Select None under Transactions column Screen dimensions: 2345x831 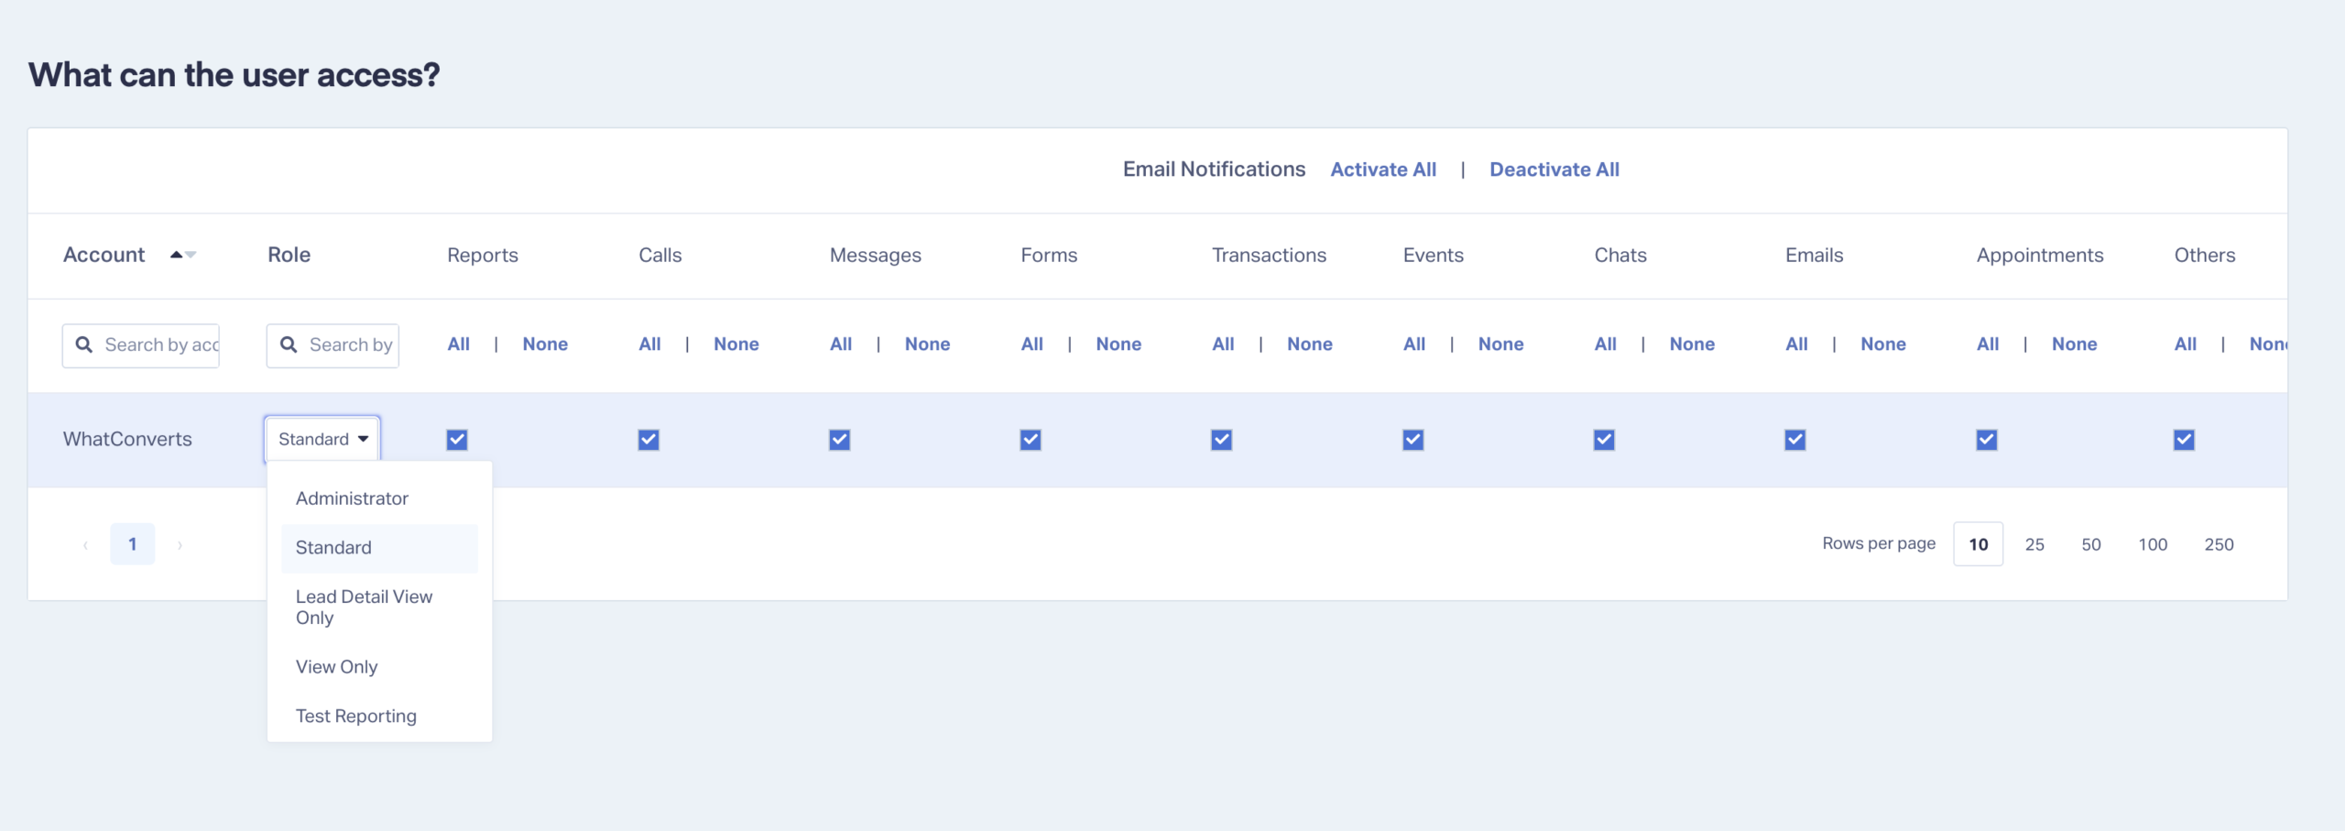(1310, 344)
